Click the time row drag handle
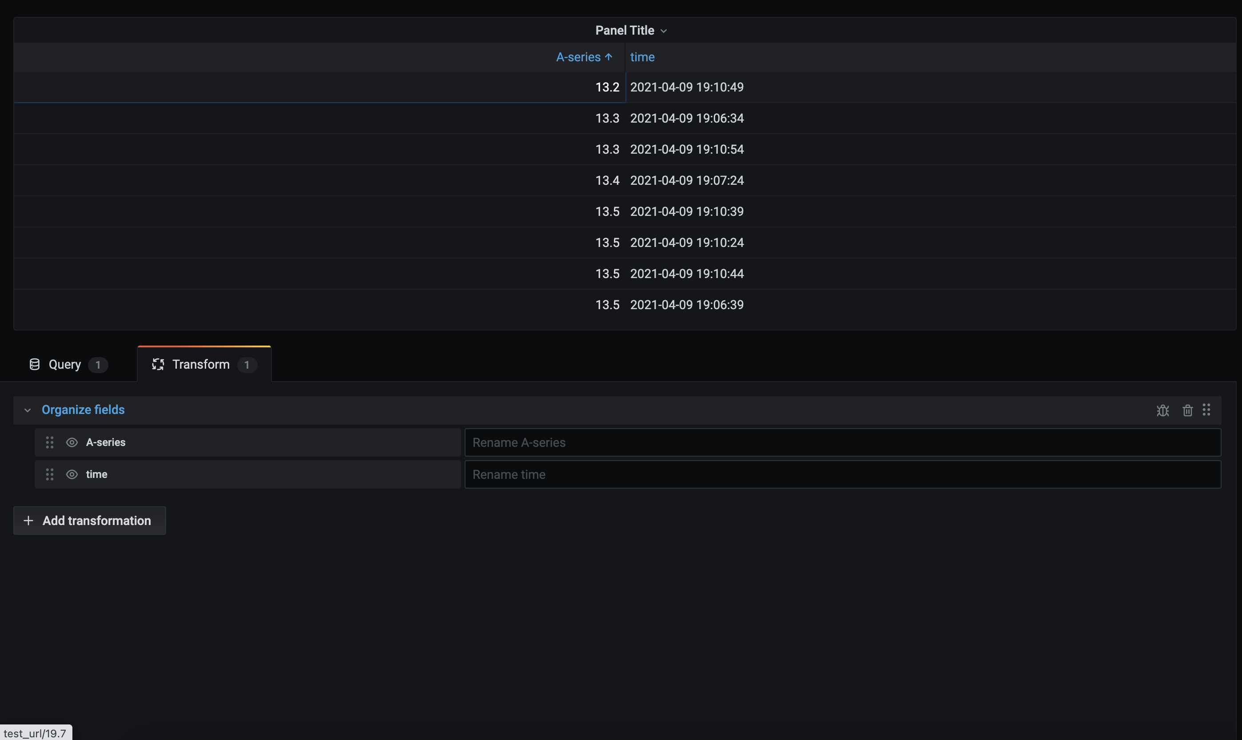Screen dimensions: 1242x740 [49, 474]
